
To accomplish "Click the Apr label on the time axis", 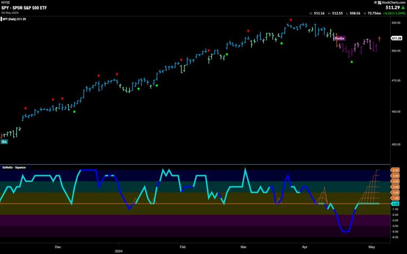I will [x=305, y=247].
